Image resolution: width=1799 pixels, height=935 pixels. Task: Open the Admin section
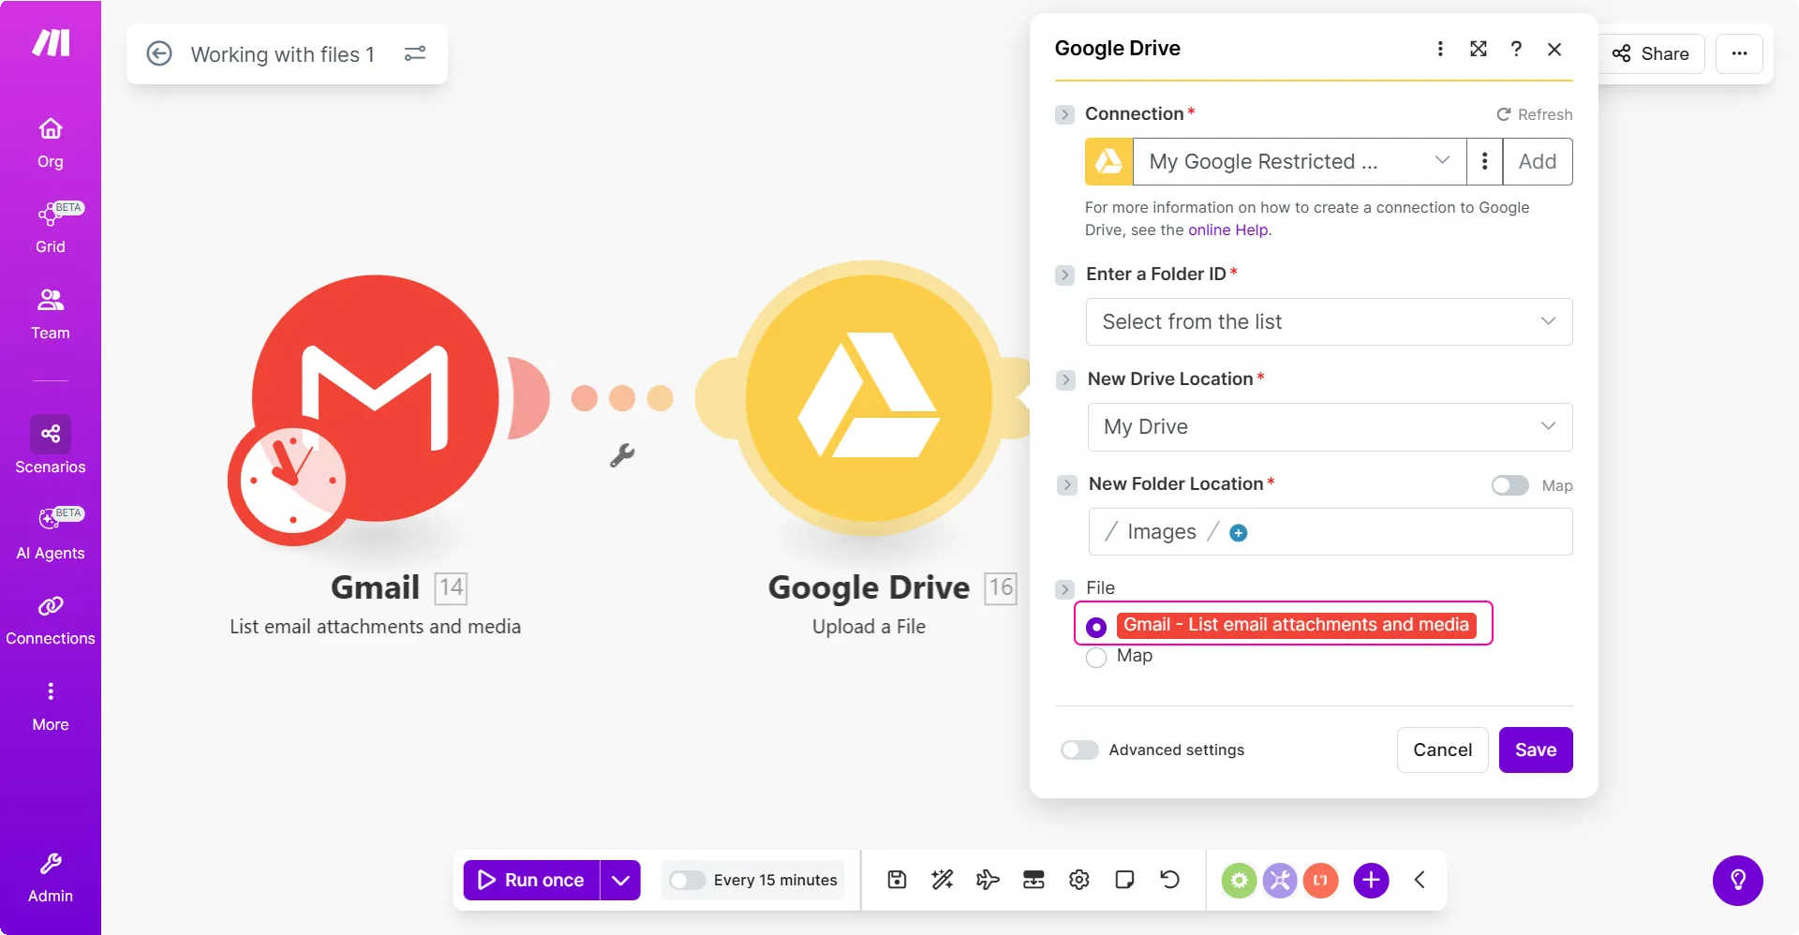point(51,878)
